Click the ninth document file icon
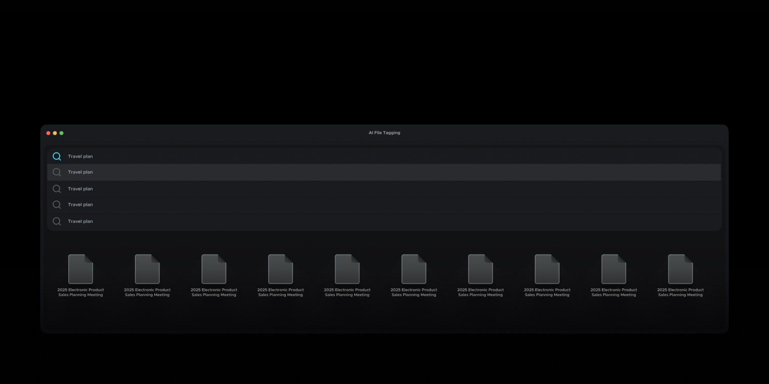The height and width of the screenshot is (384, 769). coord(614,269)
